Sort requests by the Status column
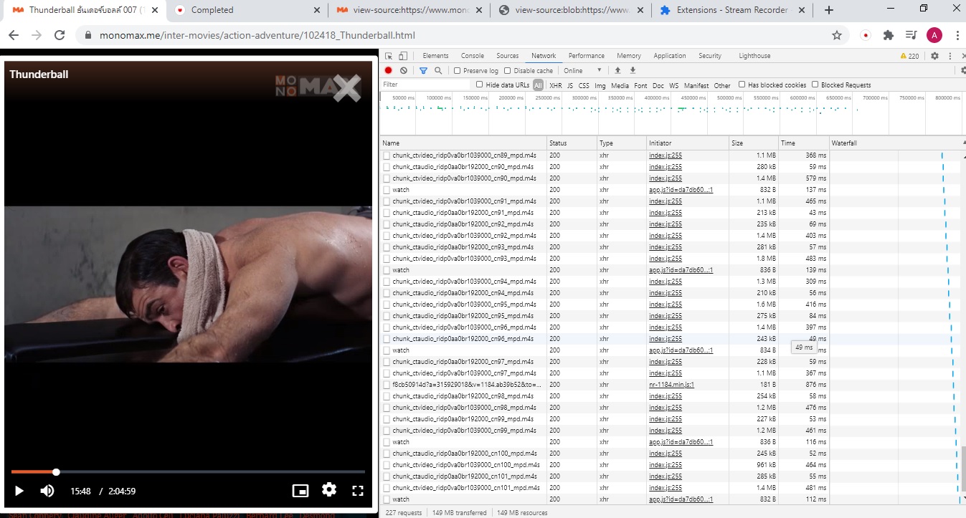 tap(572, 143)
